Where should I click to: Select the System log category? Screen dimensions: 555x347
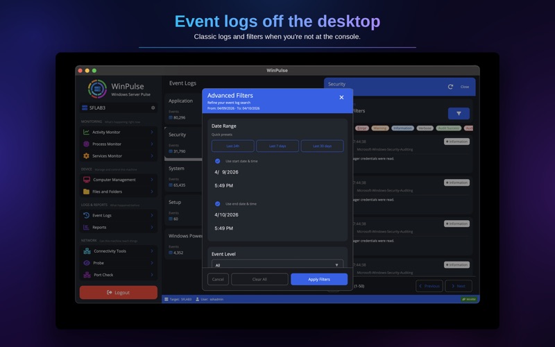click(183, 176)
